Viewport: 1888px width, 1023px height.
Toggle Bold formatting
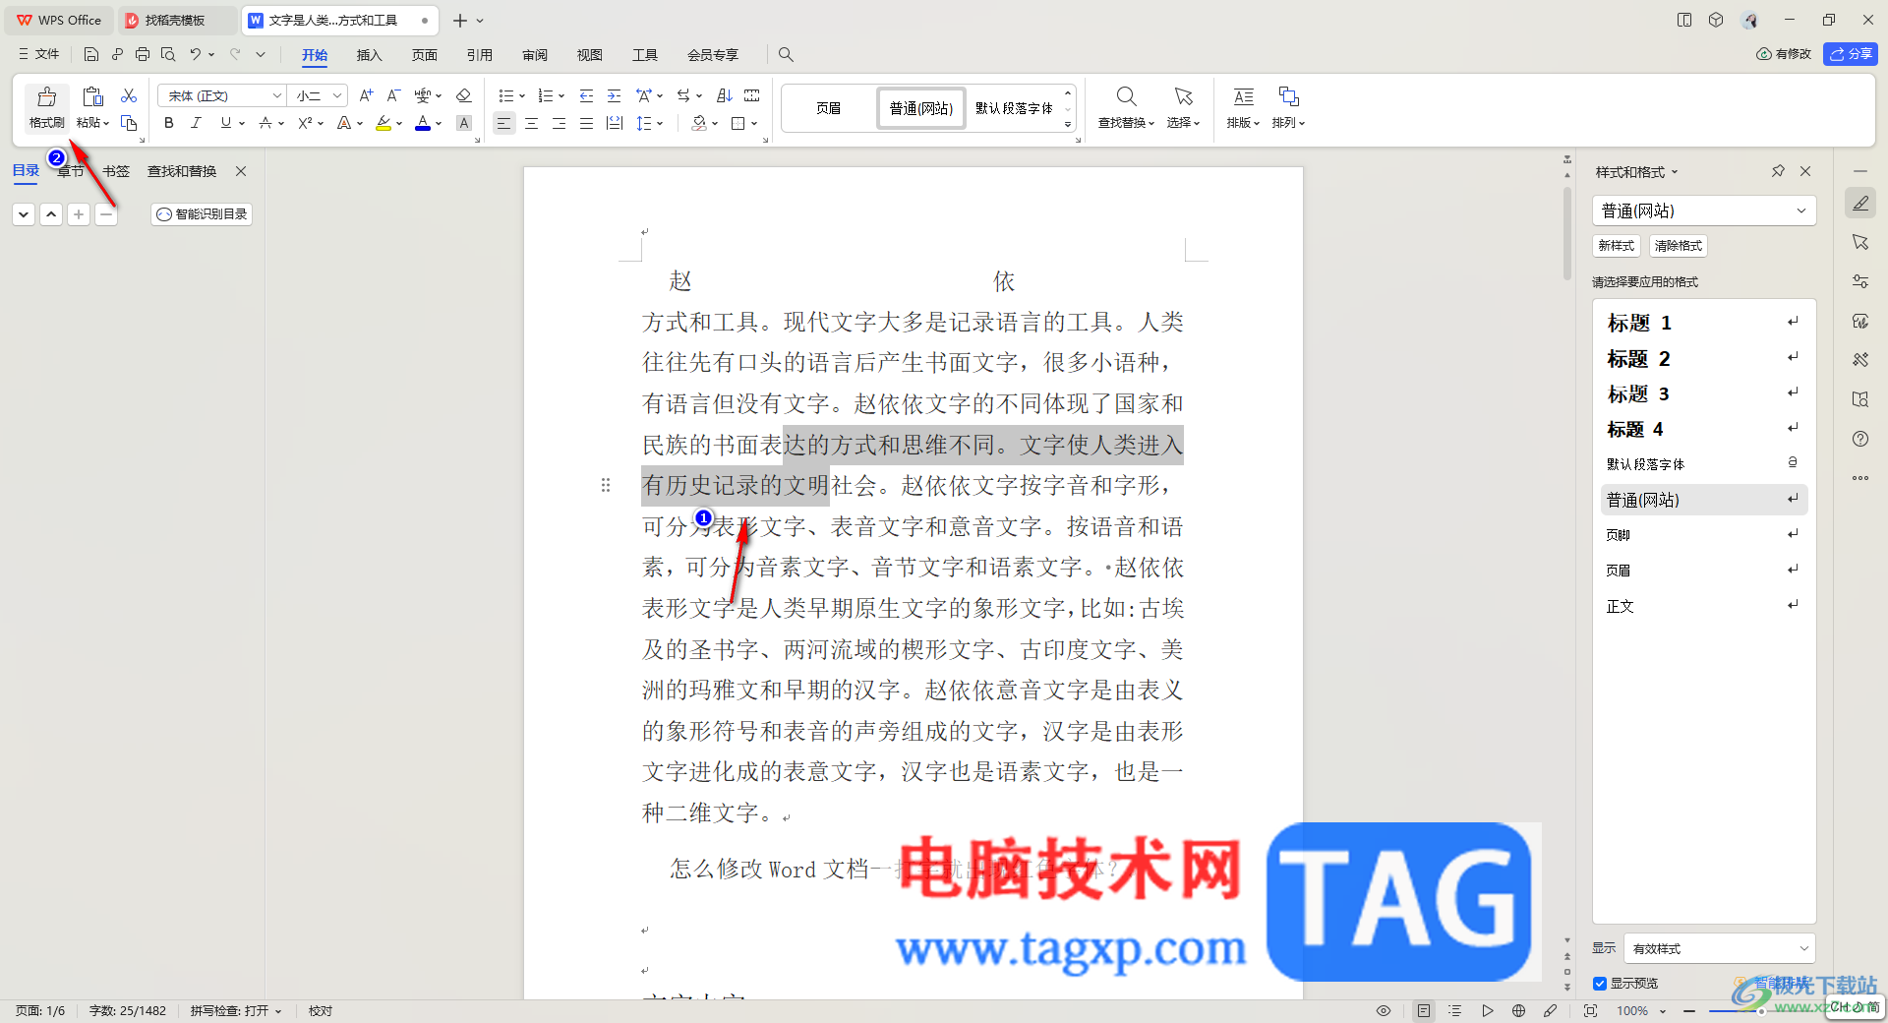[x=169, y=123]
